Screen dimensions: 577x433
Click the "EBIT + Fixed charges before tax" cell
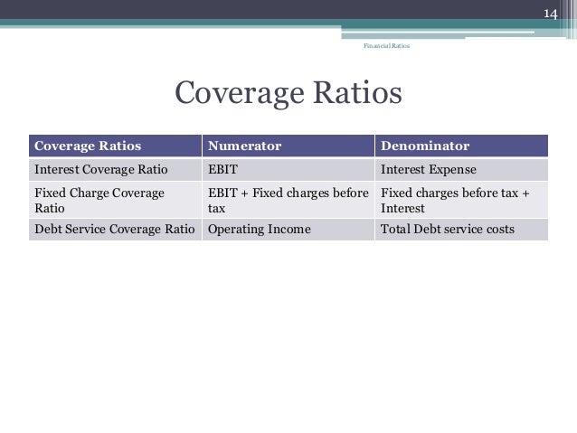[288, 200]
